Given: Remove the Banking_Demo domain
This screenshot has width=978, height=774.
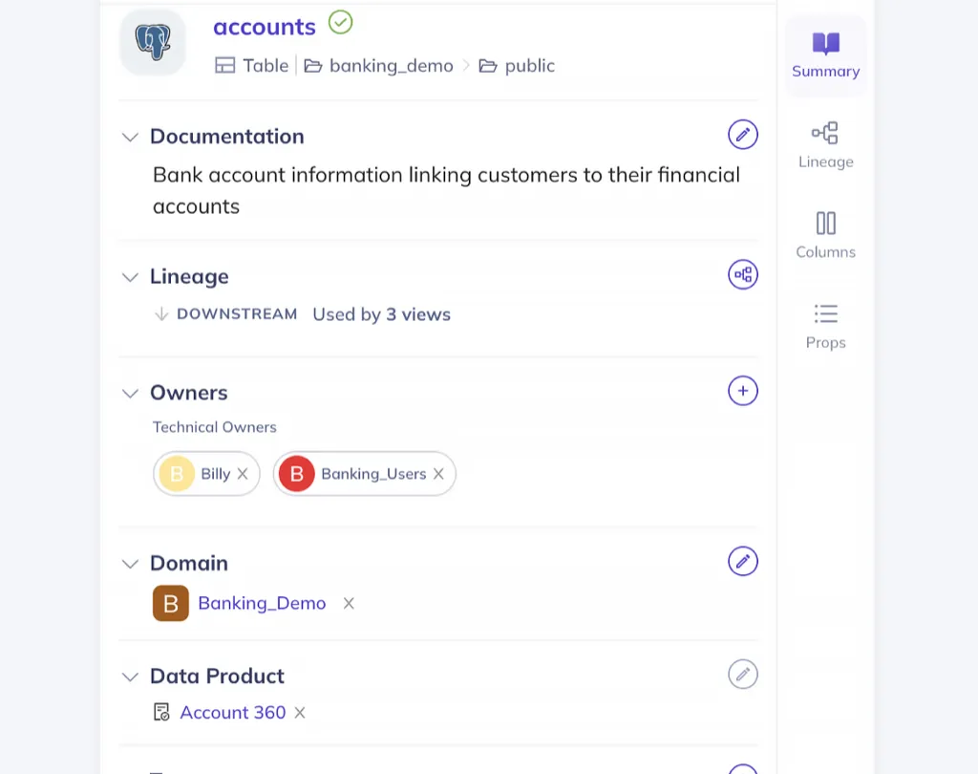Looking at the screenshot, I should pos(349,604).
